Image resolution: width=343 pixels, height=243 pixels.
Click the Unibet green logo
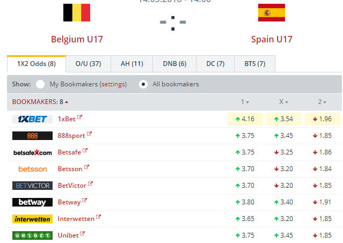coord(32,235)
